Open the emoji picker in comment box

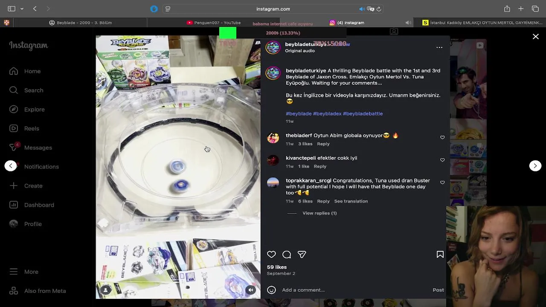pos(271,290)
